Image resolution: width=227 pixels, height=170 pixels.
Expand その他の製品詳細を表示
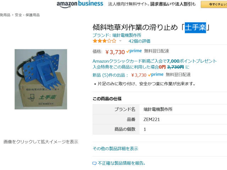115,148
